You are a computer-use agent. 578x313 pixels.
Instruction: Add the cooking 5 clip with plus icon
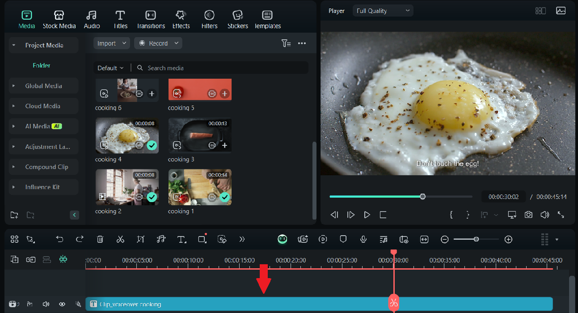click(x=225, y=93)
